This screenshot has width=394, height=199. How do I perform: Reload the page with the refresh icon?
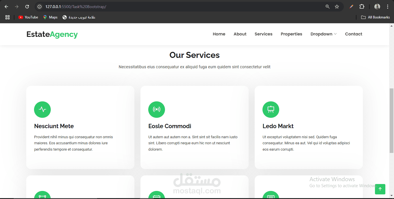pos(27,7)
